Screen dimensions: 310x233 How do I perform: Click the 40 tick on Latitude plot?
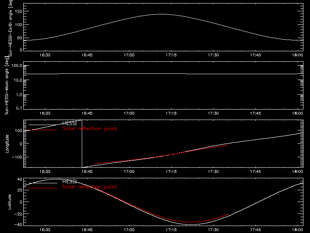point(20,179)
